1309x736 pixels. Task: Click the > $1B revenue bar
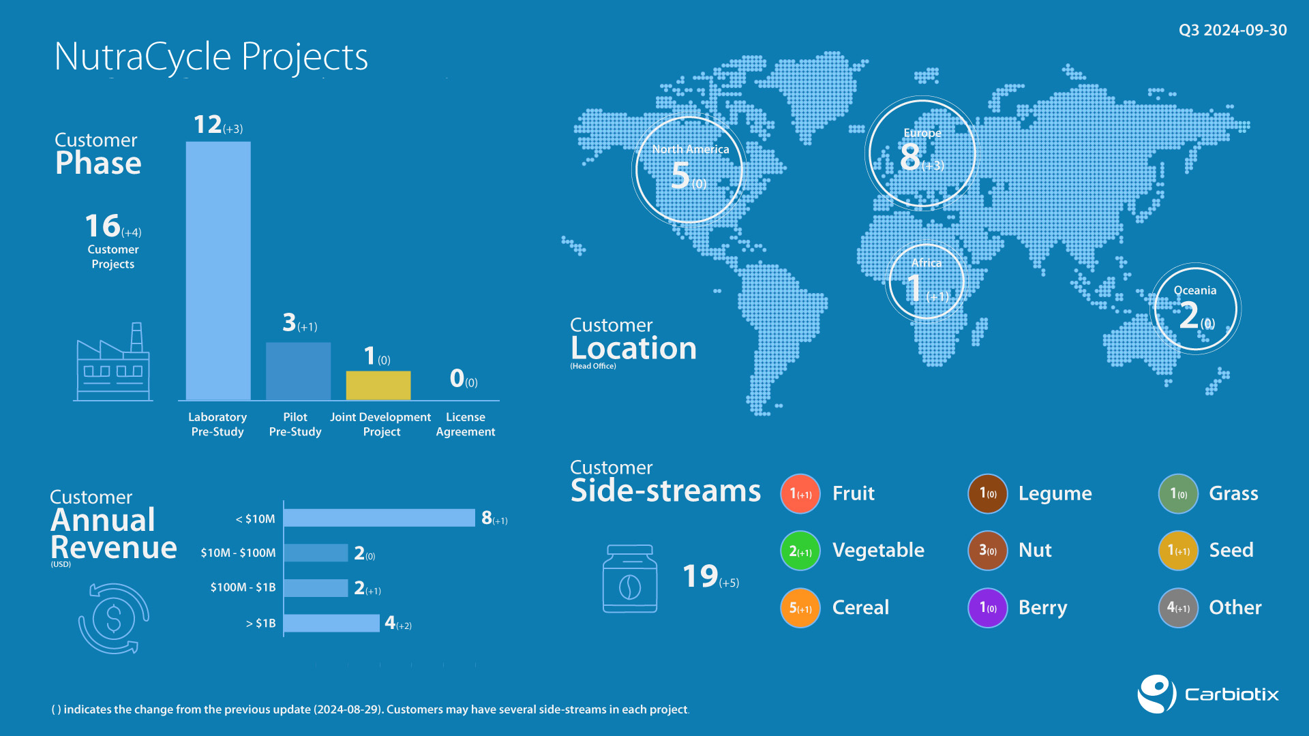pos(332,623)
